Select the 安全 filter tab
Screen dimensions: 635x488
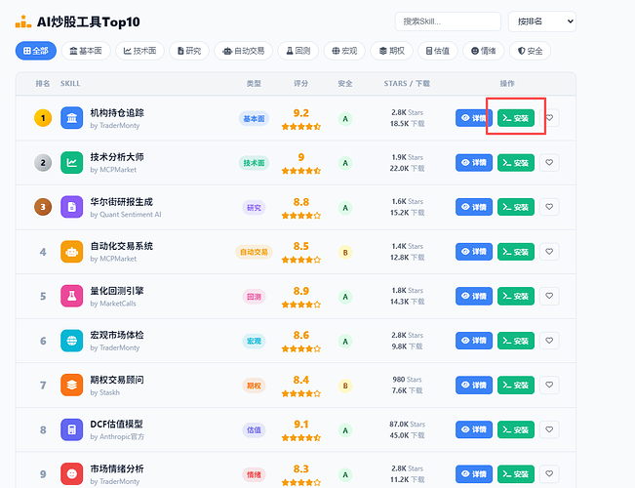tap(530, 51)
